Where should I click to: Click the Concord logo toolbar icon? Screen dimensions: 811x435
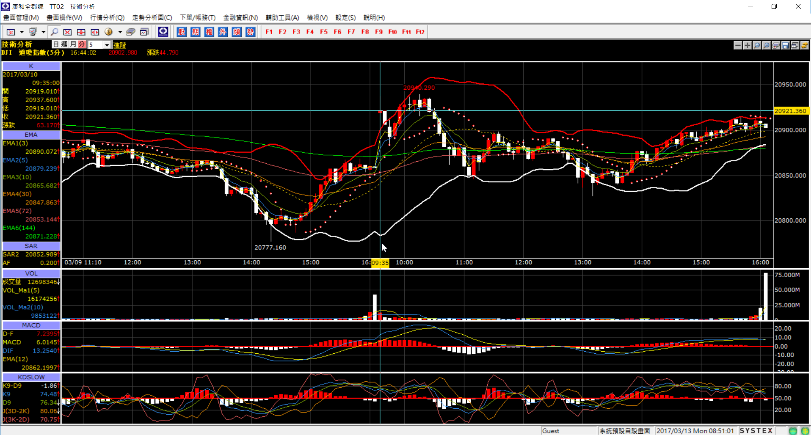163,32
